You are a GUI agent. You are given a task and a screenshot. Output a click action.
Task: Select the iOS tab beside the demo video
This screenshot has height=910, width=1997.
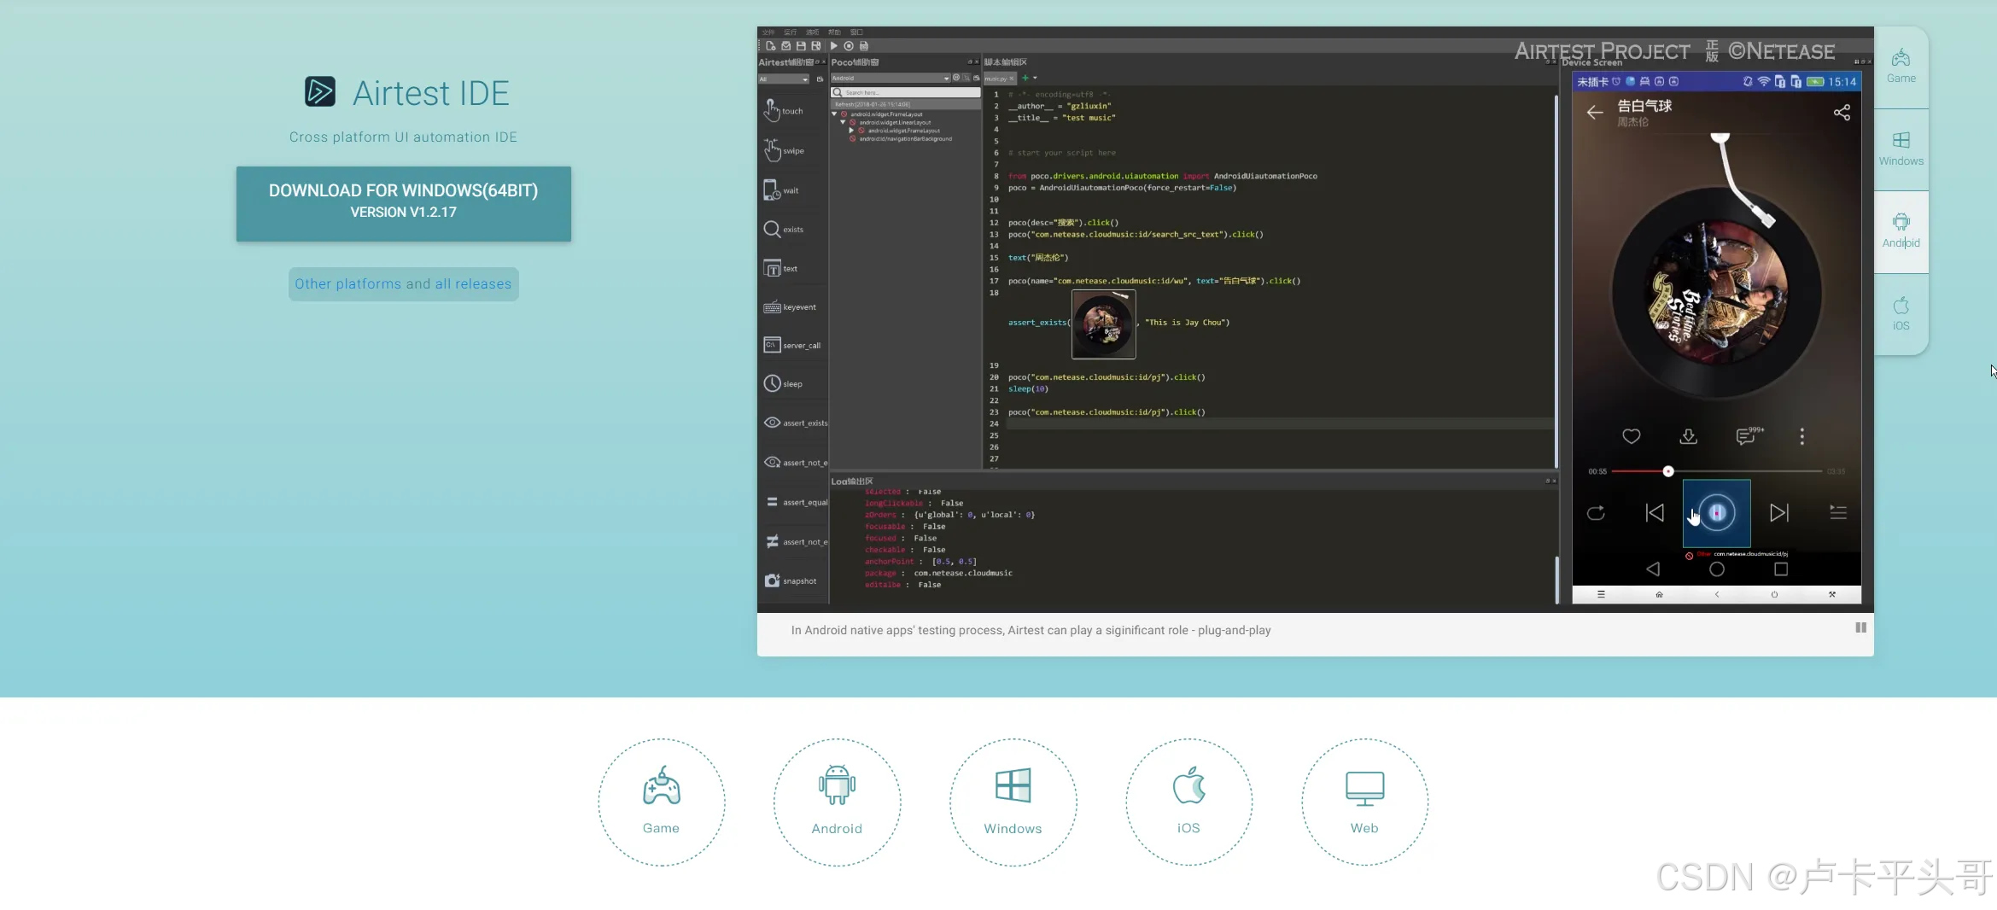click(x=1901, y=313)
